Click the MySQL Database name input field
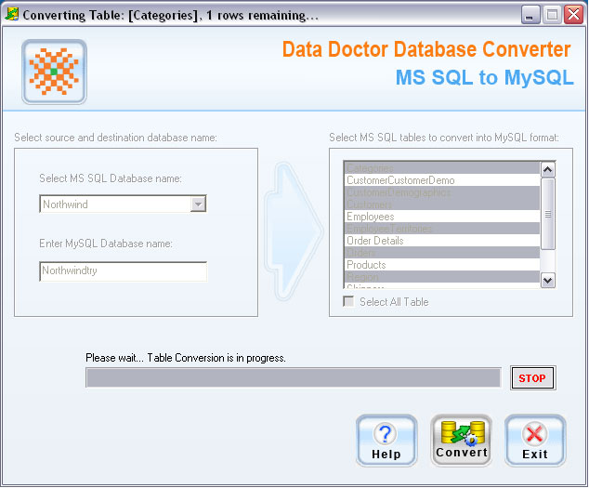The height and width of the screenshot is (488, 589). point(123,271)
